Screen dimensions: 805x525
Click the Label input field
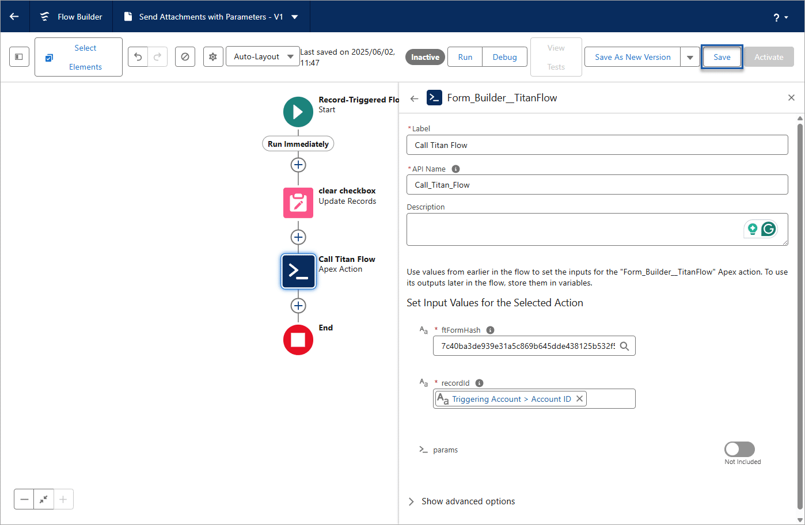point(597,145)
